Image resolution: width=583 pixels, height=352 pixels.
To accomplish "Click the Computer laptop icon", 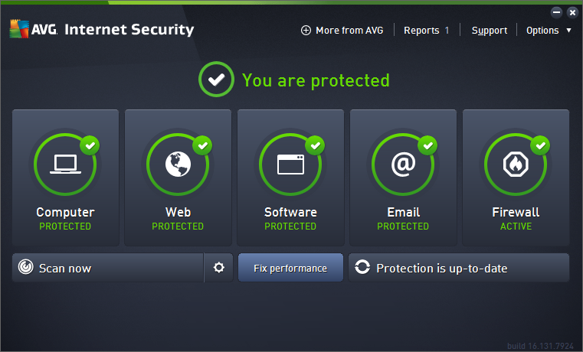I will pos(66,165).
